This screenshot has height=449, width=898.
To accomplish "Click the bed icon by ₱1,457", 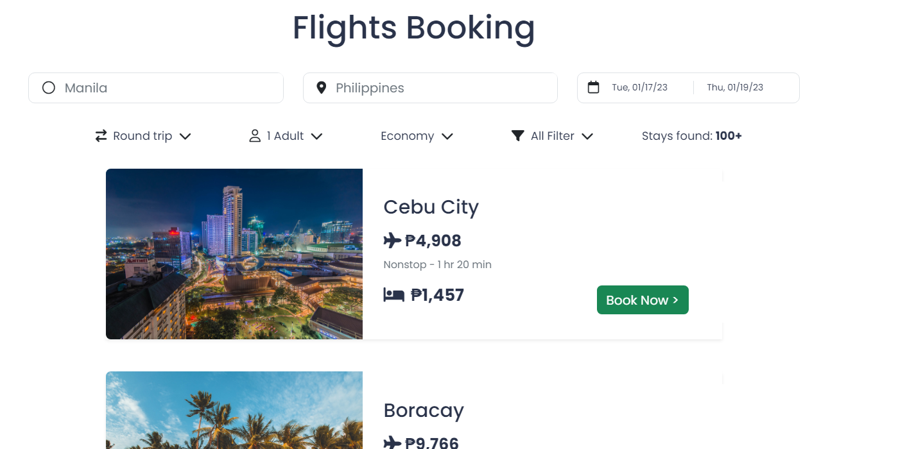I will point(393,295).
